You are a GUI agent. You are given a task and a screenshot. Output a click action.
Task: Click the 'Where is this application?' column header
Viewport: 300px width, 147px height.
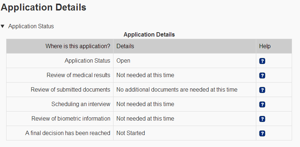coord(78,46)
